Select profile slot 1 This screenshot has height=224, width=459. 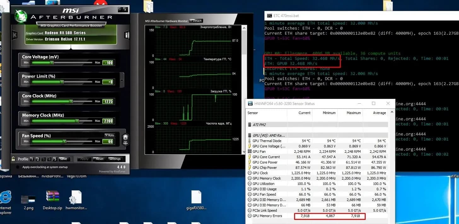click(x=32, y=159)
